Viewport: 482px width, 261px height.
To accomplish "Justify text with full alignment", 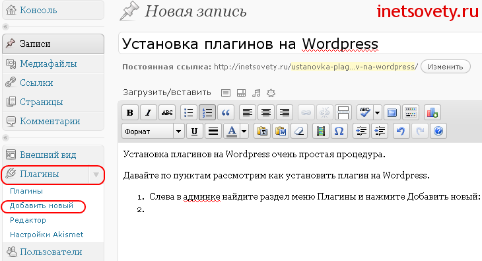I will point(213,131).
